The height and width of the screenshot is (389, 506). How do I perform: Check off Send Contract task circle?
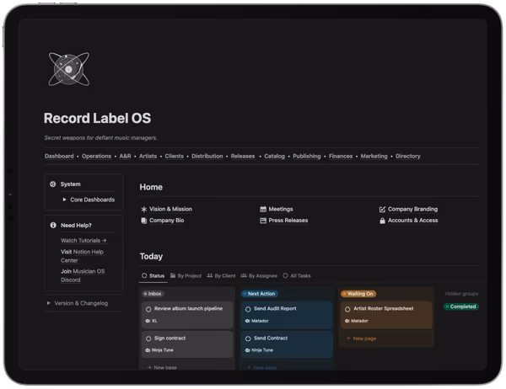click(248, 338)
